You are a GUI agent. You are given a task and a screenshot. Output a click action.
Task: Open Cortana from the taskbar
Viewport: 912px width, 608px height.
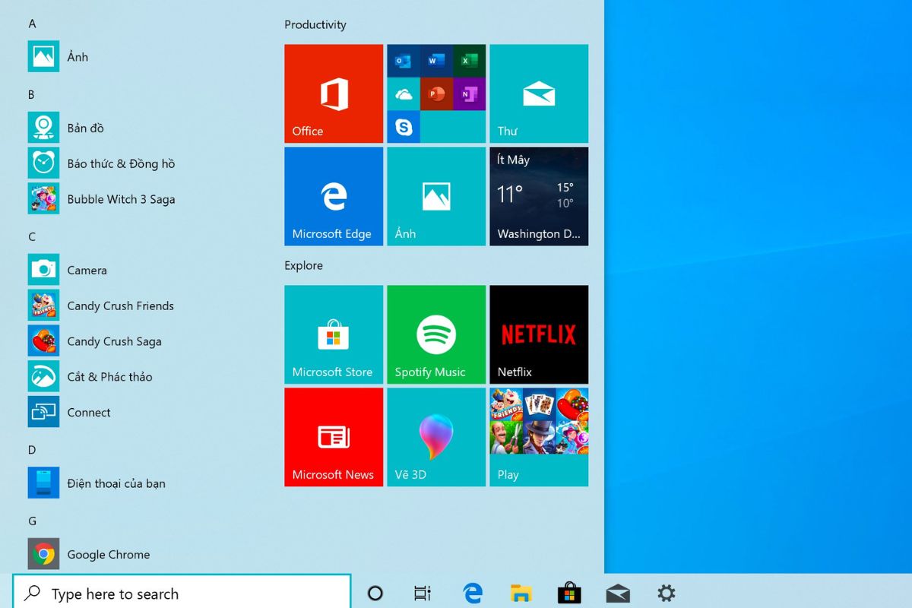[375, 594]
